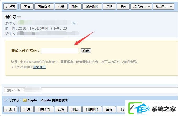Forward the mail with top 转发 button

tap(61, 7)
